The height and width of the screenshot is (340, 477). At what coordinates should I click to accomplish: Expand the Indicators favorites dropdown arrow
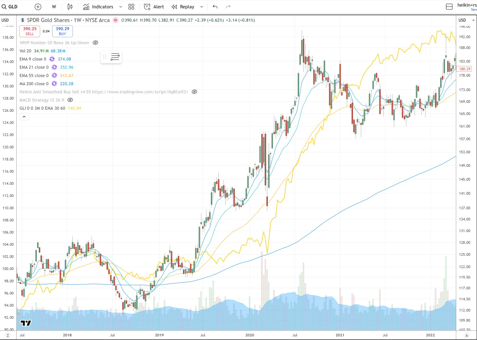[121, 7]
